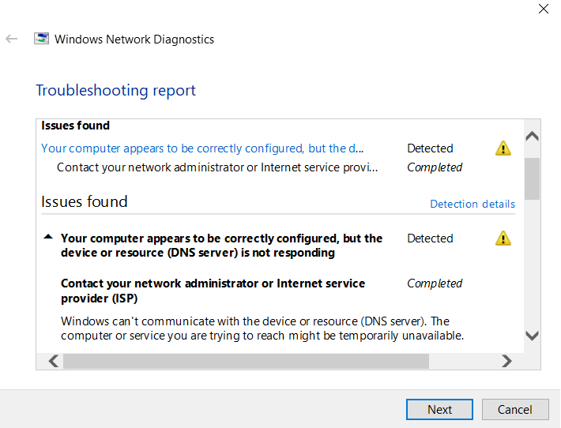Image resolution: width=561 pixels, height=428 pixels.
Task: Click the vertical scrollbar thumb
Action: click(x=532, y=178)
